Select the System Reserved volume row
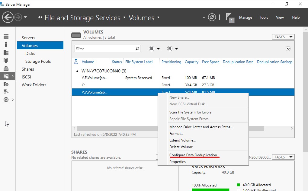Image resolution: width=308 pixels, height=191 pixels. point(183,78)
